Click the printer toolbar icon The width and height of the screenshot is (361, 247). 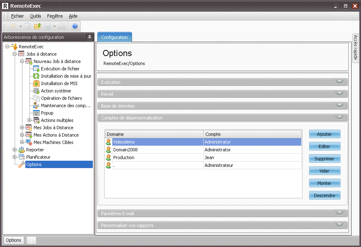pyautogui.click(x=62, y=26)
